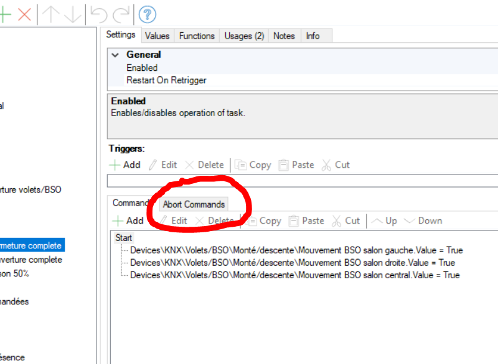Select the Restart On Retrigger property
This screenshot has width=498, height=364.
166,80
